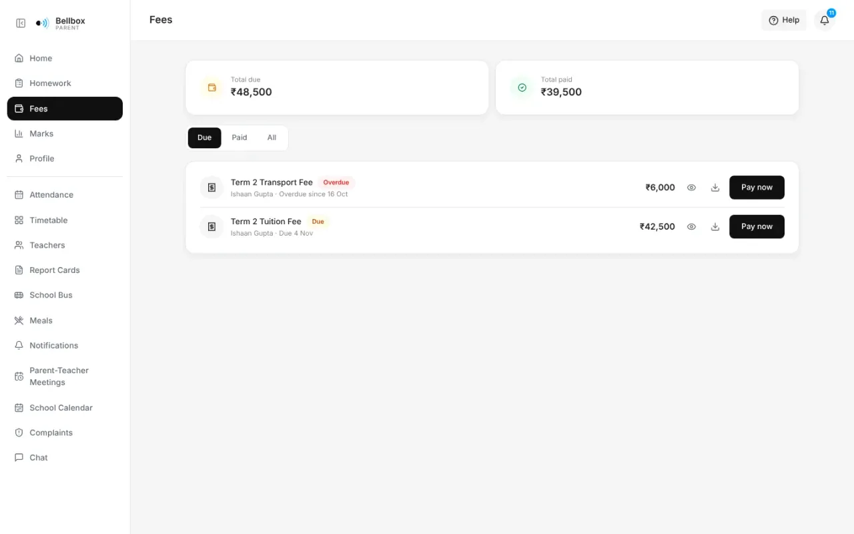Open the Timetable page
854x534 pixels.
[65, 220]
